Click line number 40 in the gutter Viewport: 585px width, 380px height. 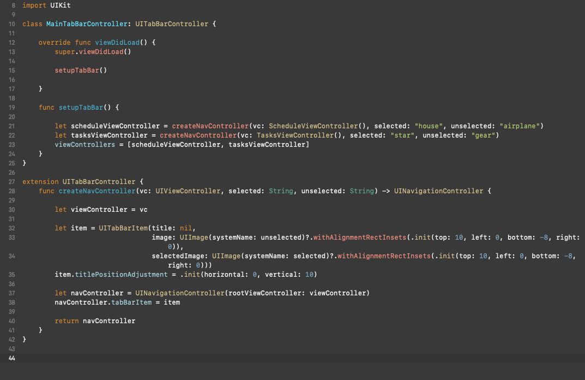coord(12,321)
